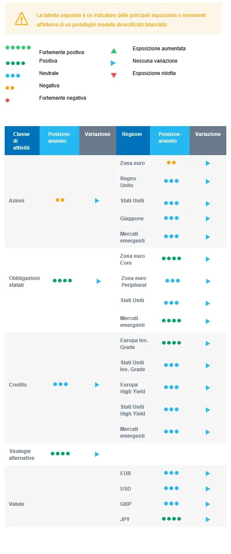Click the orange warning triangle icon
Image resolution: width=231 pixels, height=554 pixels.
click(21, 18)
